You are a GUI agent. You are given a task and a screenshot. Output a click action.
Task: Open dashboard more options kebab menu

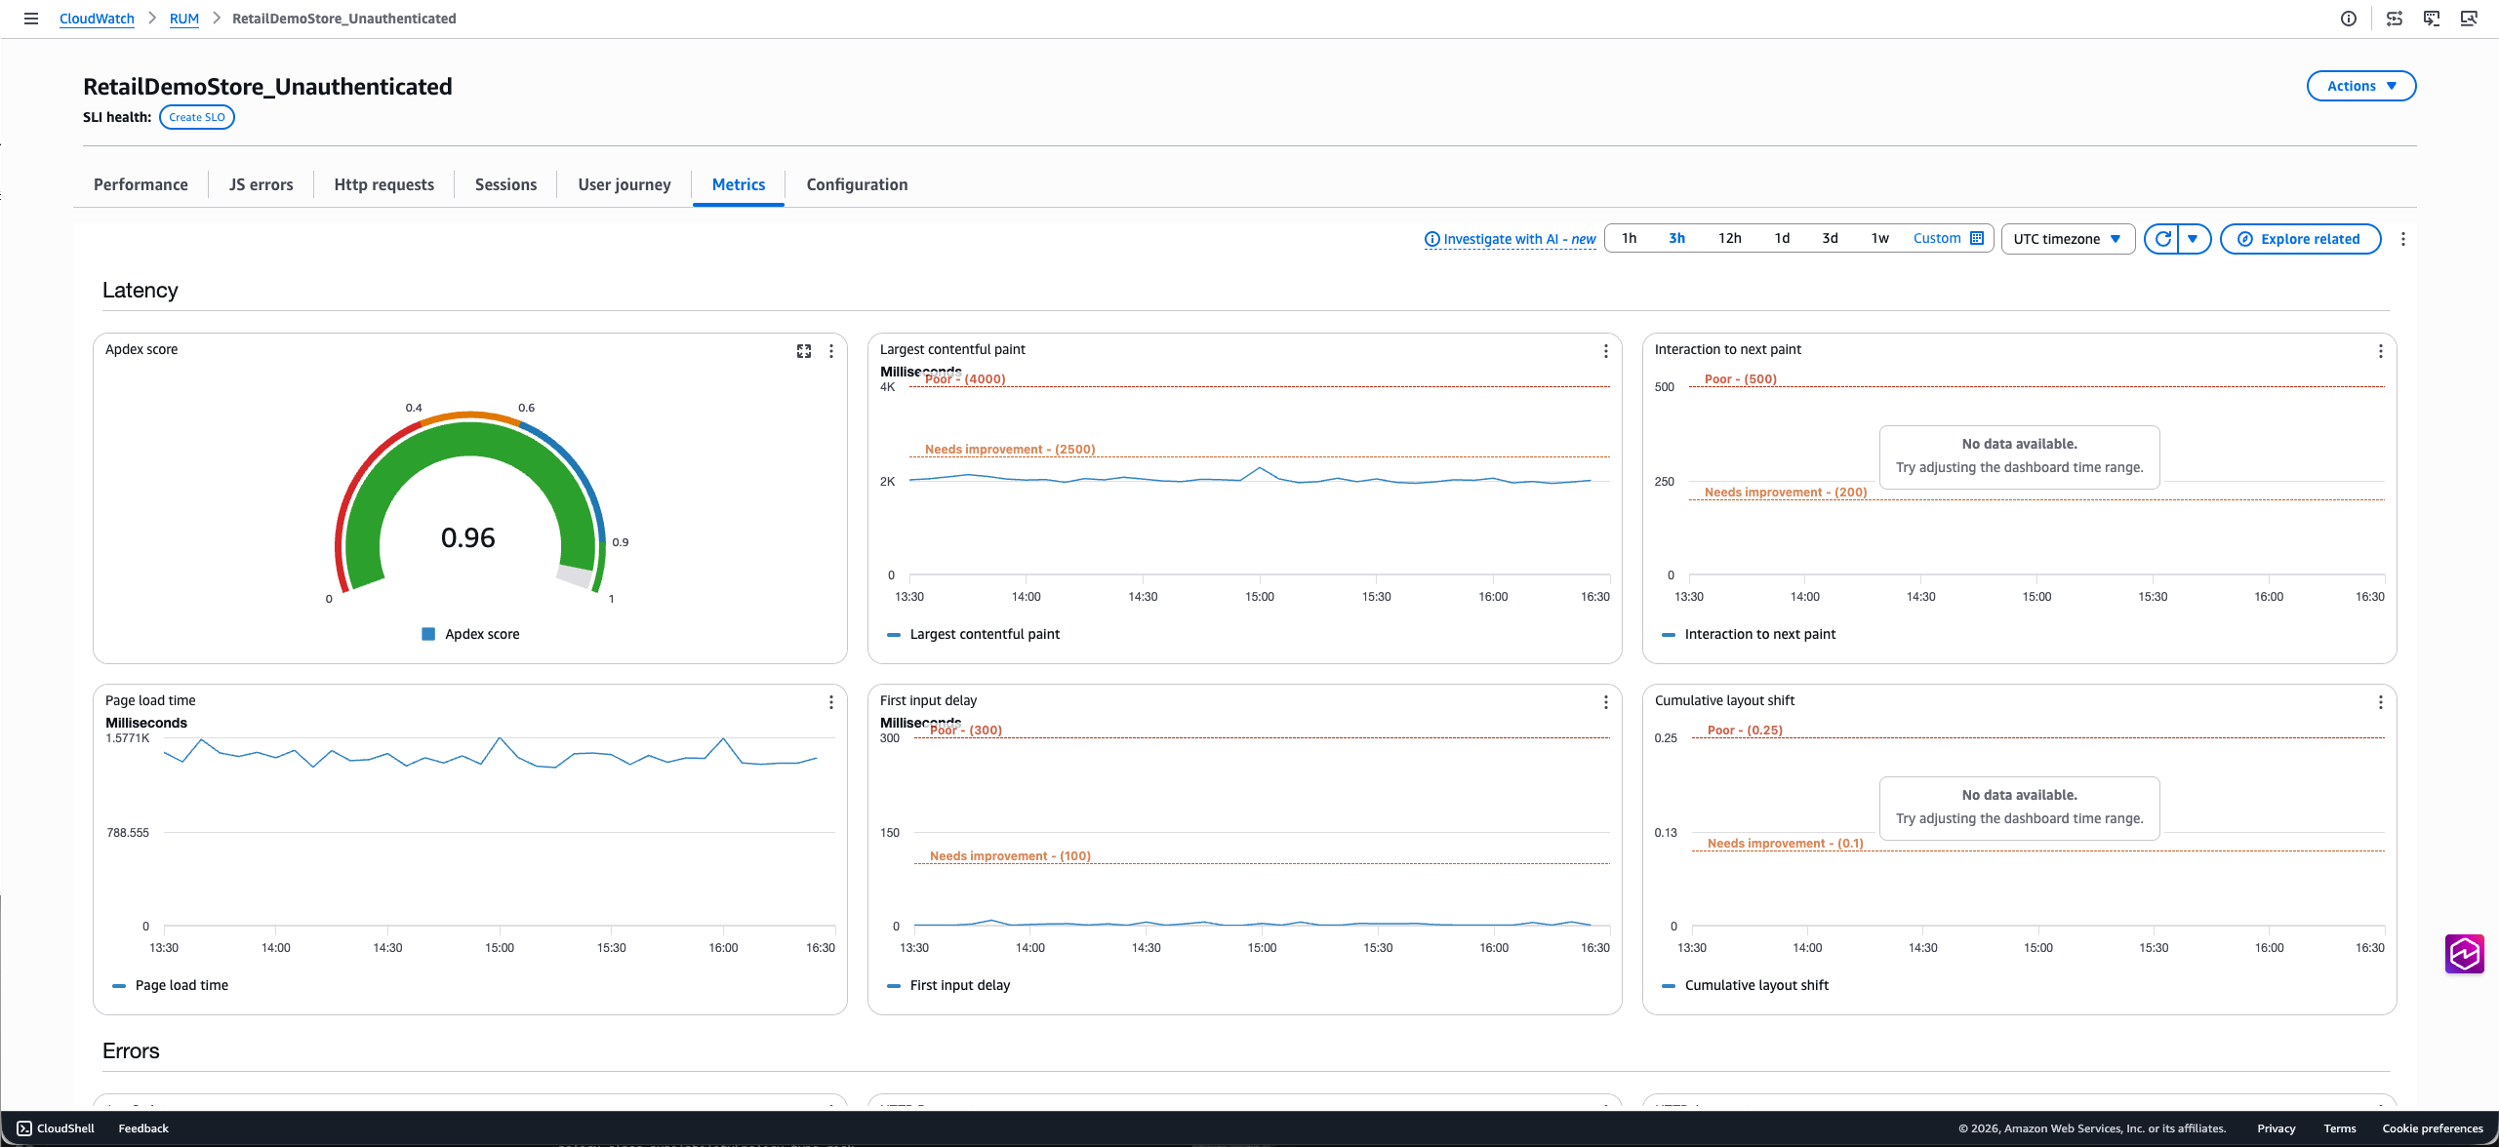2403,239
